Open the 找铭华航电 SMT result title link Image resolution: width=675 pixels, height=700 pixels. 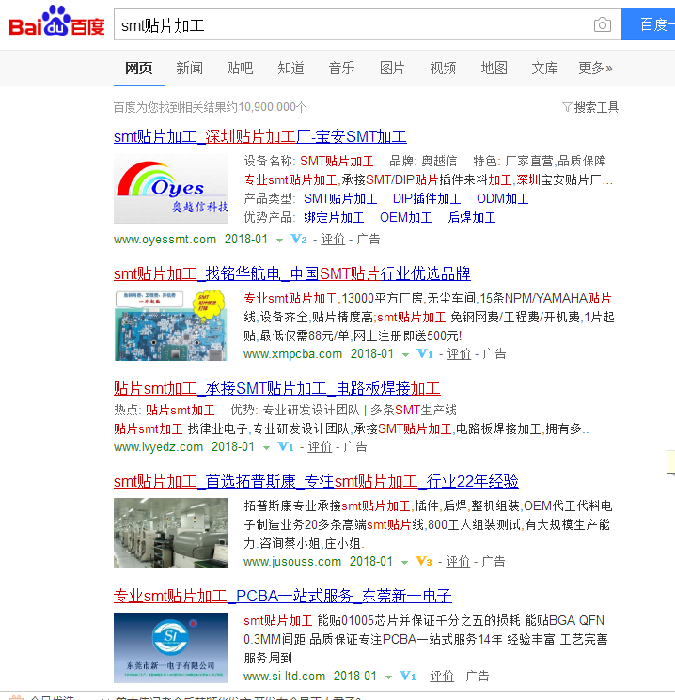click(x=291, y=273)
